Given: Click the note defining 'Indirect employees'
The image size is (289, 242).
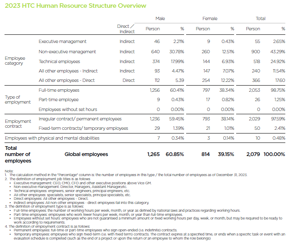Looking at the screenshot, I should click(81, 203).
